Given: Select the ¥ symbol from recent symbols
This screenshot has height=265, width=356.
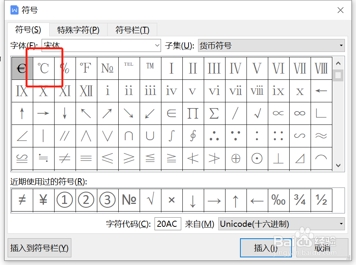Looking at the screenshot, I should tap(43, 200).
